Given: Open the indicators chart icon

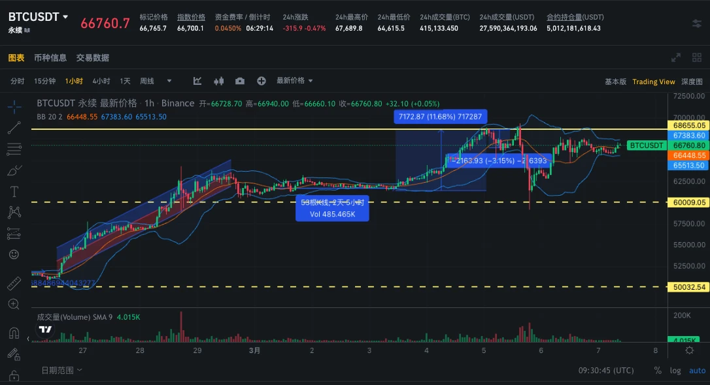Looking at the screenshot, I should (x=197, y=81).
